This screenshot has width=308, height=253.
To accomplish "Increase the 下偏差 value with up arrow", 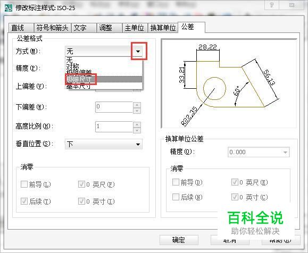I will pos(137,105).
